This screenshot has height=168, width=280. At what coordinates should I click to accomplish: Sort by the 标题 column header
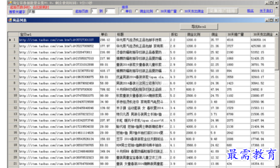pos(143,34)
